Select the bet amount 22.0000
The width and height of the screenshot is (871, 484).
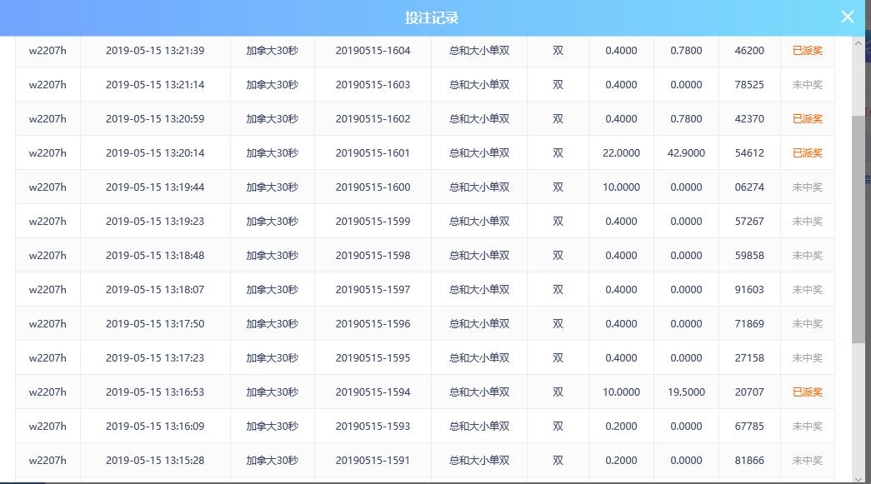[x=621, y=153]
